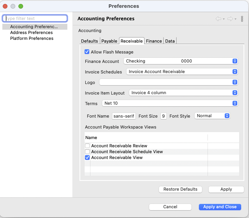Open the back history dropdown arrow

pos(224,19)
